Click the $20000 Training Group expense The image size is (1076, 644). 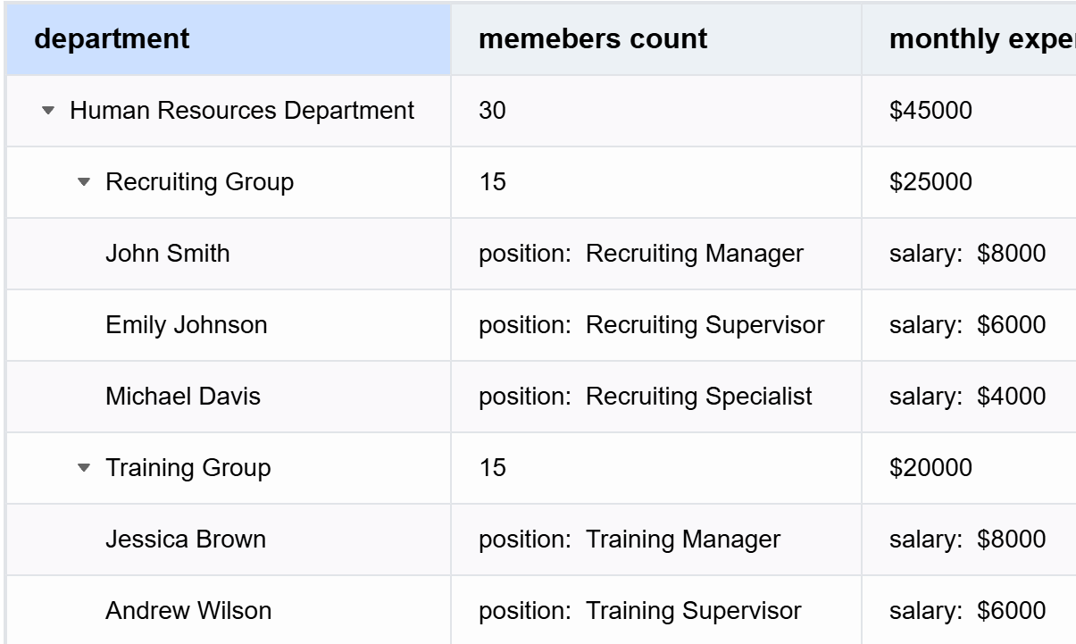[x=930, y=468]
